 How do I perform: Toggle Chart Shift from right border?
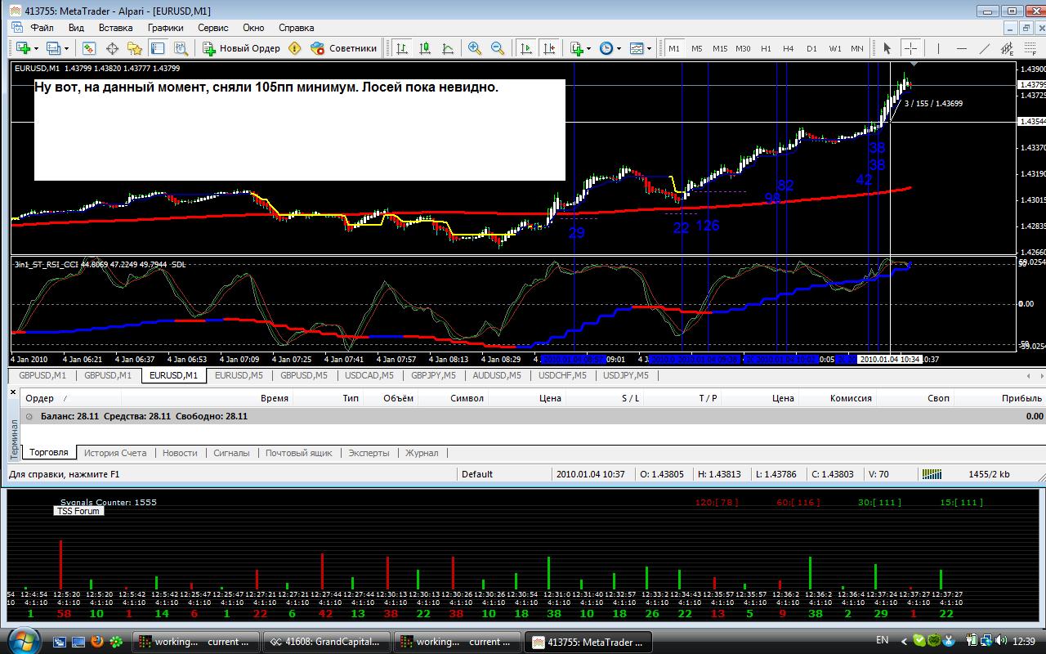click(x=549, y=48)
